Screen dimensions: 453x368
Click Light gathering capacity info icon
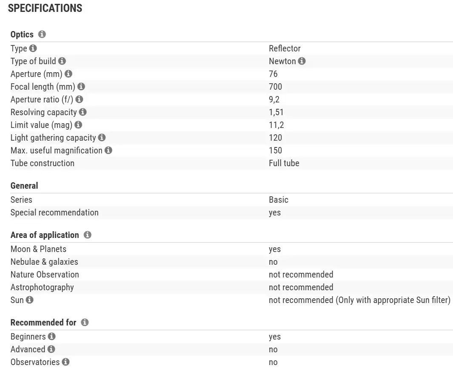(x=102, y=138)
